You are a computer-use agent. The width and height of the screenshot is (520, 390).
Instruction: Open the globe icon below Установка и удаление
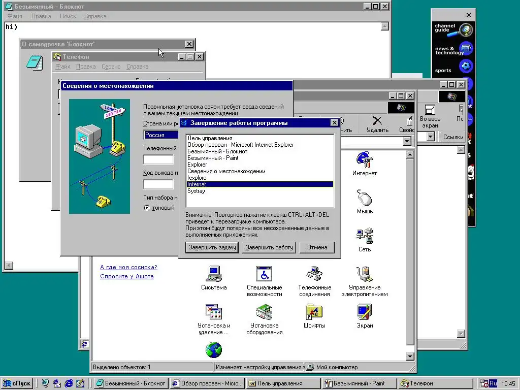point(214,350)
